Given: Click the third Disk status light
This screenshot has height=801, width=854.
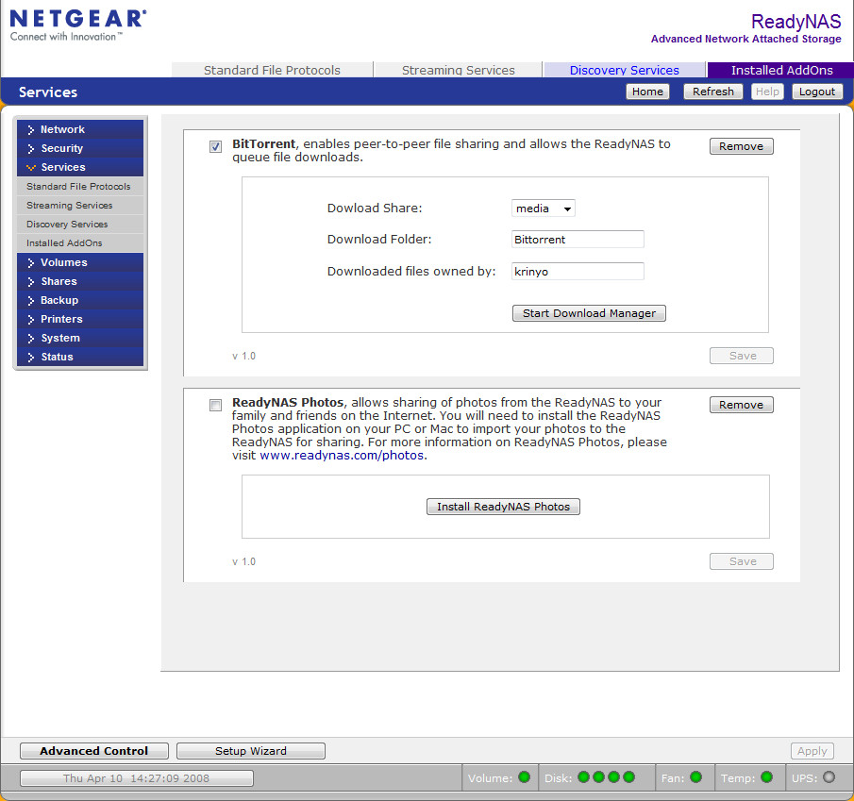Looking at the screenshot, I should pyautogui.click(x=613, y=777).
